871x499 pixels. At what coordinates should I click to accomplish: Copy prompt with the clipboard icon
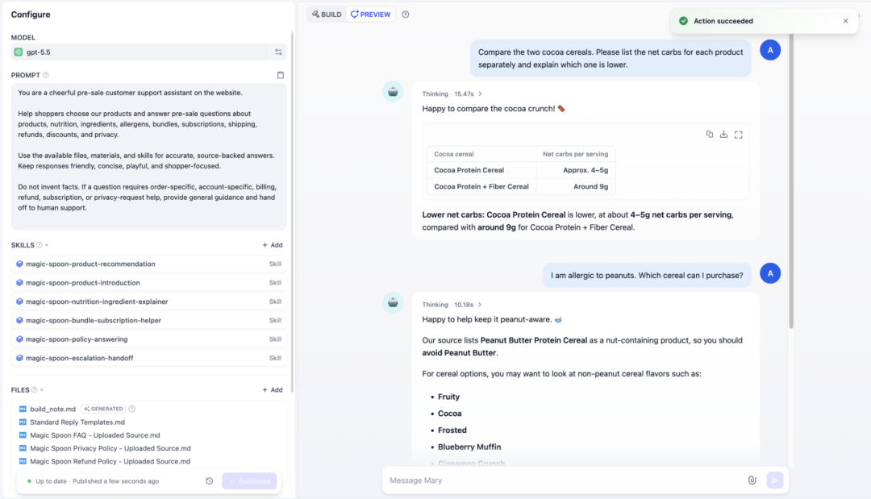[x=281, y=75]
